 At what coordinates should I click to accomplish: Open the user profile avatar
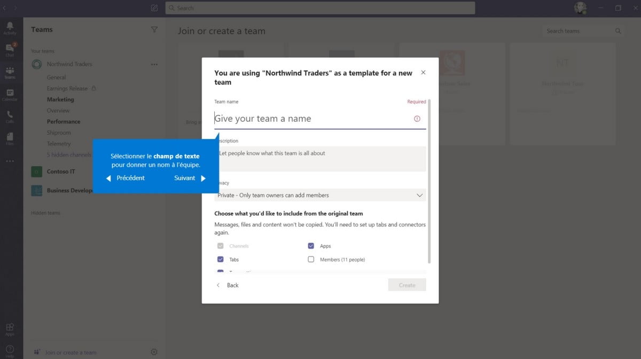(x=580, y=8)
